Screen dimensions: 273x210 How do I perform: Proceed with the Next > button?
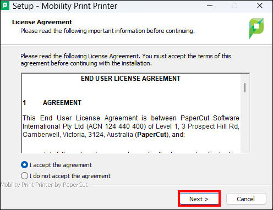click(x=199, y=199)
